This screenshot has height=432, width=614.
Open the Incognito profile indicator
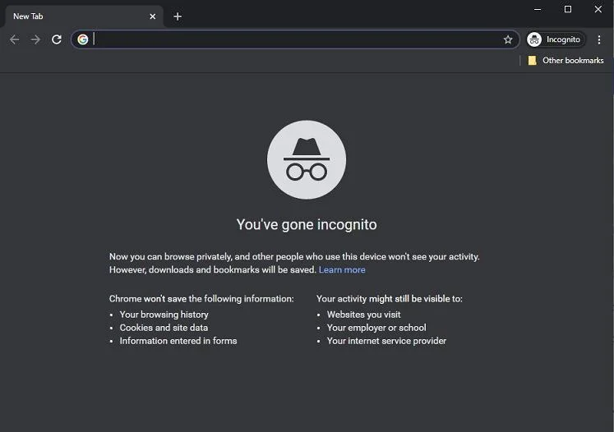pyautogui.click(x=556, y=39)
